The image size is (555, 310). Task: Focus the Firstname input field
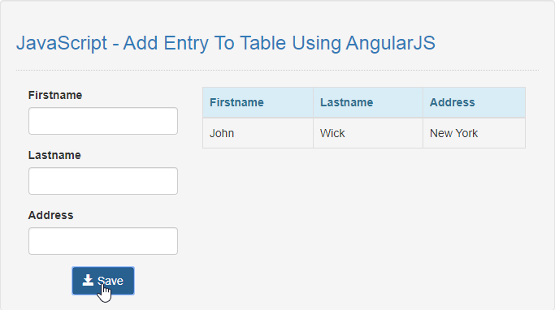click(103, 121)
